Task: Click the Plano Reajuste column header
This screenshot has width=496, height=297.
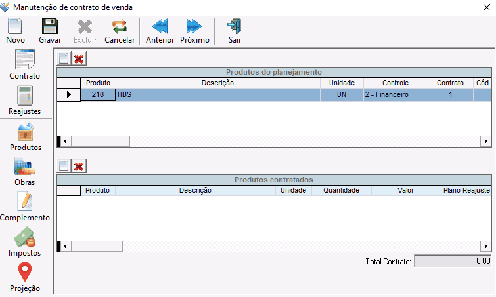Action: pos(466,191)
